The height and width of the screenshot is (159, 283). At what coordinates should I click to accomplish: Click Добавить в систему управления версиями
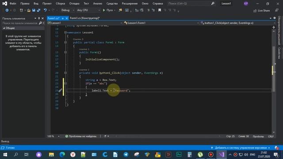pos(240,148)
